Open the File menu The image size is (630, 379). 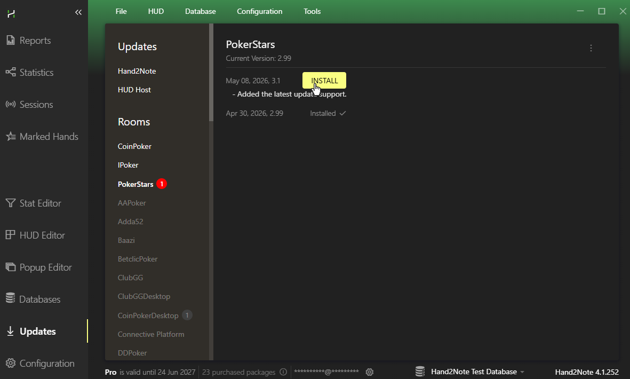(x=121, y=11)
